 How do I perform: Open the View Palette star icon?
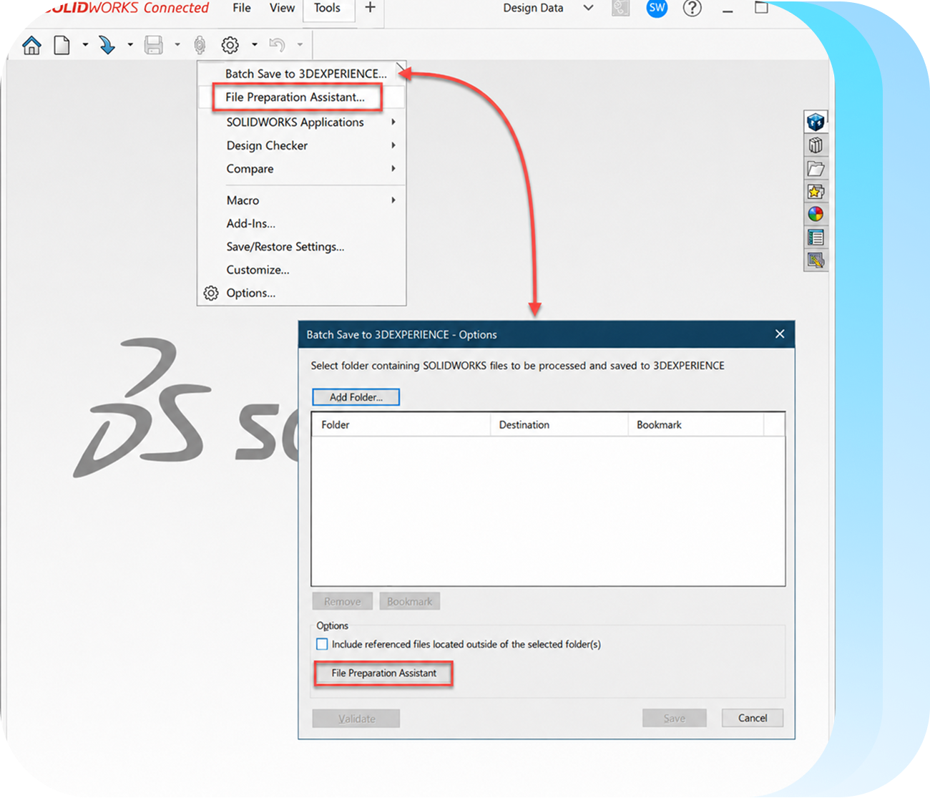coord(816,191)
